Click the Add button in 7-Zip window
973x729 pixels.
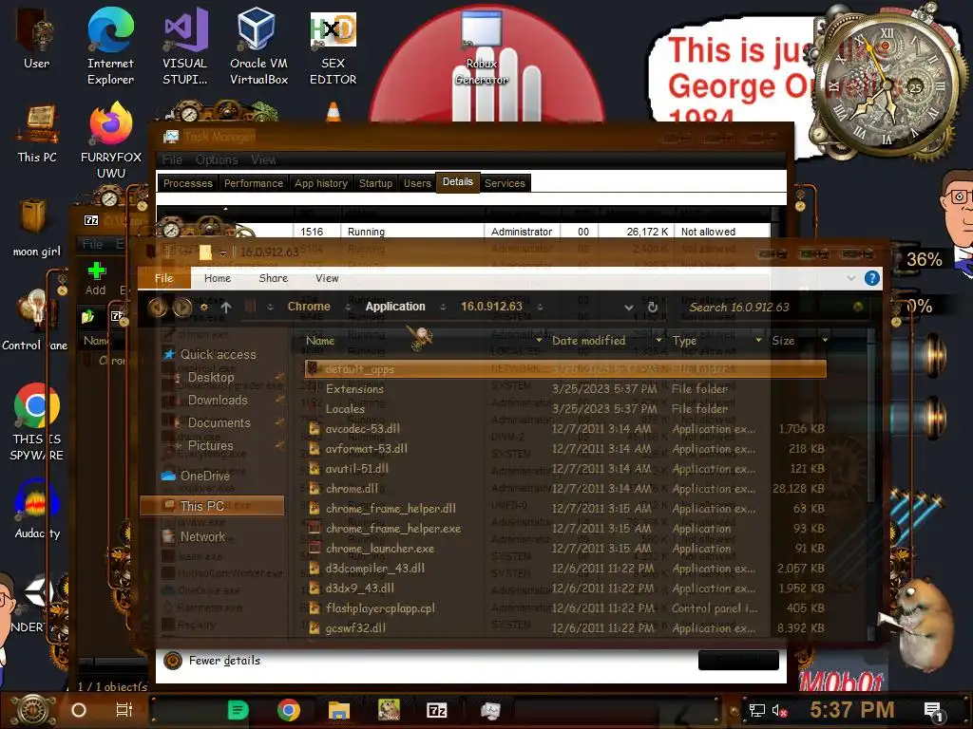(x=96, y=279)
